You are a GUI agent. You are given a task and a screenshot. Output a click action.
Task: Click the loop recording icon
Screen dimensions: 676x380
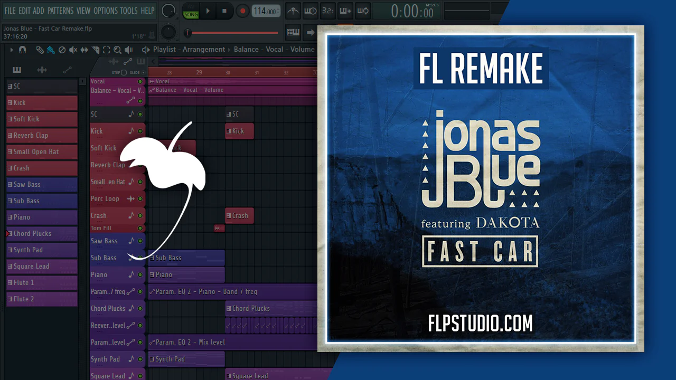point(362,11)
